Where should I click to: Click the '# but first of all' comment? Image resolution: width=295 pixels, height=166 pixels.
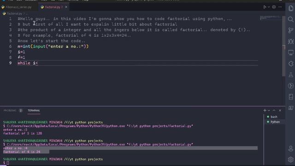click(x=97, y=24)
